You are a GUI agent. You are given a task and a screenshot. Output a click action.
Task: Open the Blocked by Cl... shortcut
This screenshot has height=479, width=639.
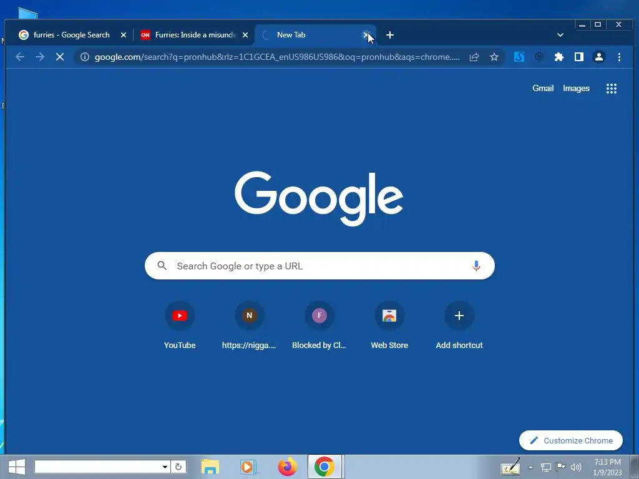click(x=319, y=326)
